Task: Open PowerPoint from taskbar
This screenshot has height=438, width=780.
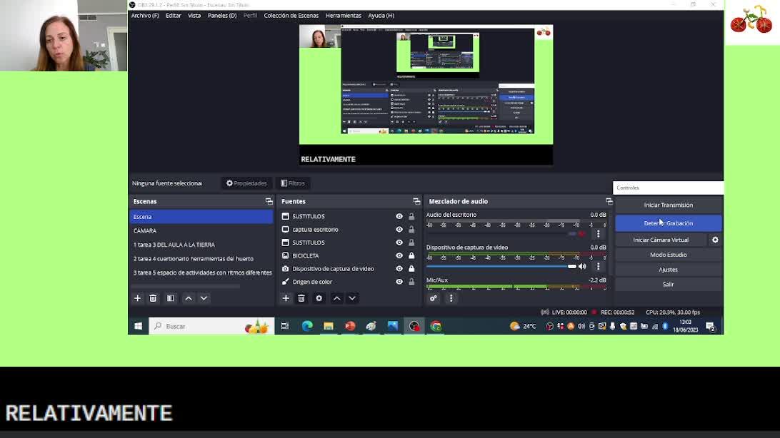Action: pos(350,326)
